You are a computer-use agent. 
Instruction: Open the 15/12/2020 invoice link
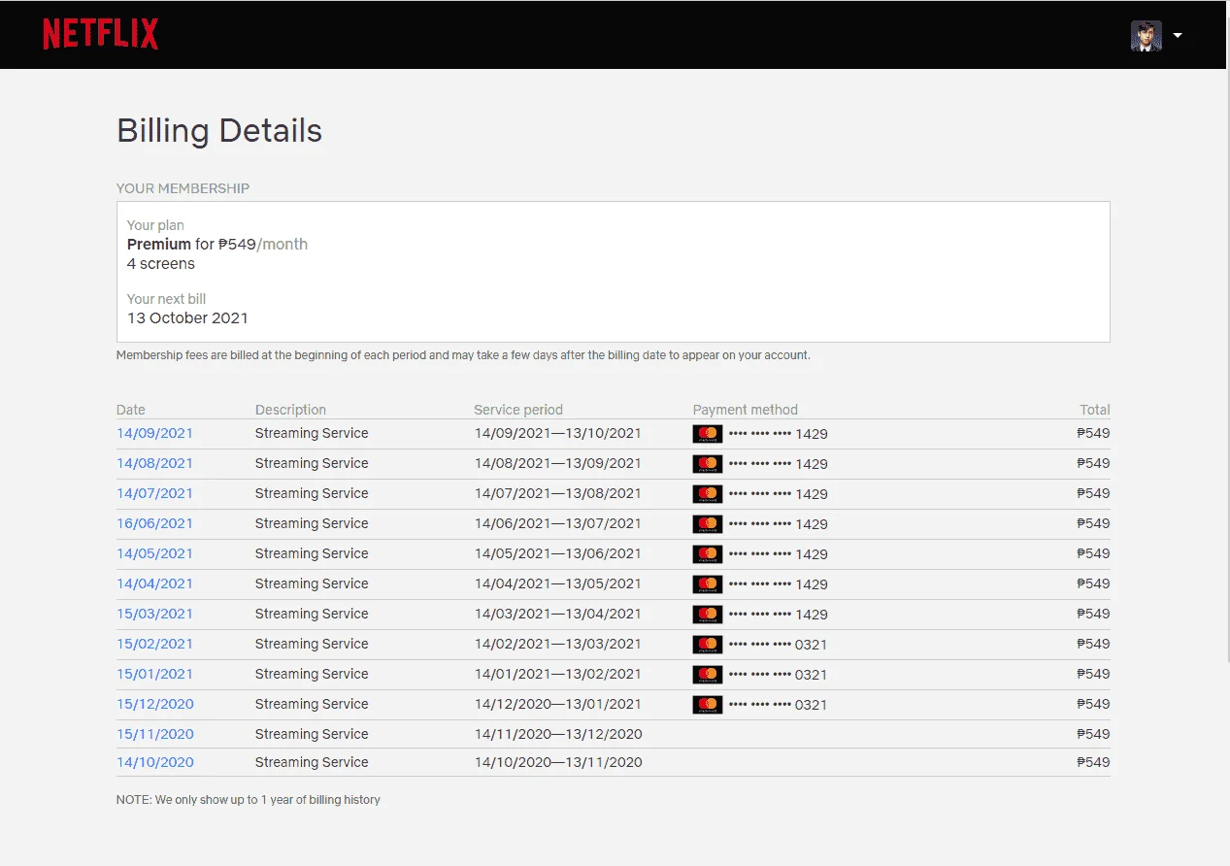pyautogui.click(x=154, y=704)
